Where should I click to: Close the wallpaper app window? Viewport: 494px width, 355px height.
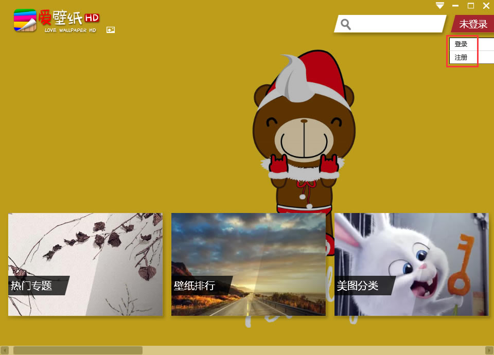click(486, 6)
